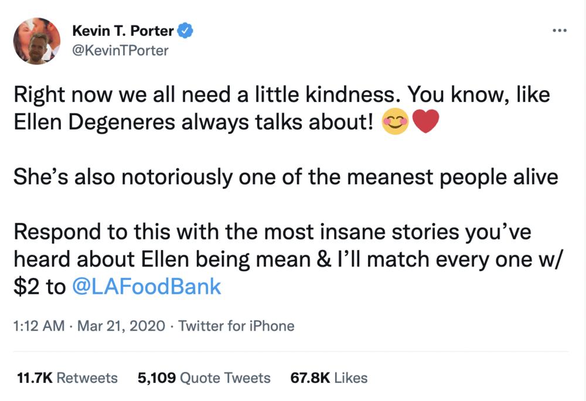586x401 pixels.
Task: Open the Kevin T. Porter display name
Action: (122, 30)
